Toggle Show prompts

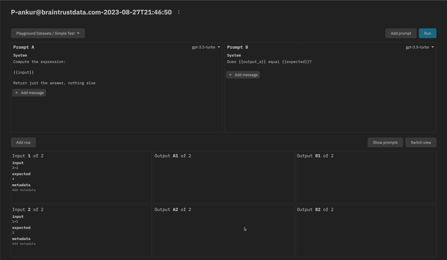pyautogui.click(x=385, y=142)
